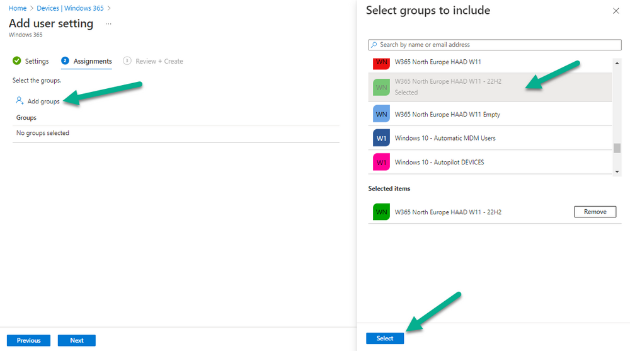
Task: Select the W365 North Europe HAAD W11 group
Action: [490, 63]
